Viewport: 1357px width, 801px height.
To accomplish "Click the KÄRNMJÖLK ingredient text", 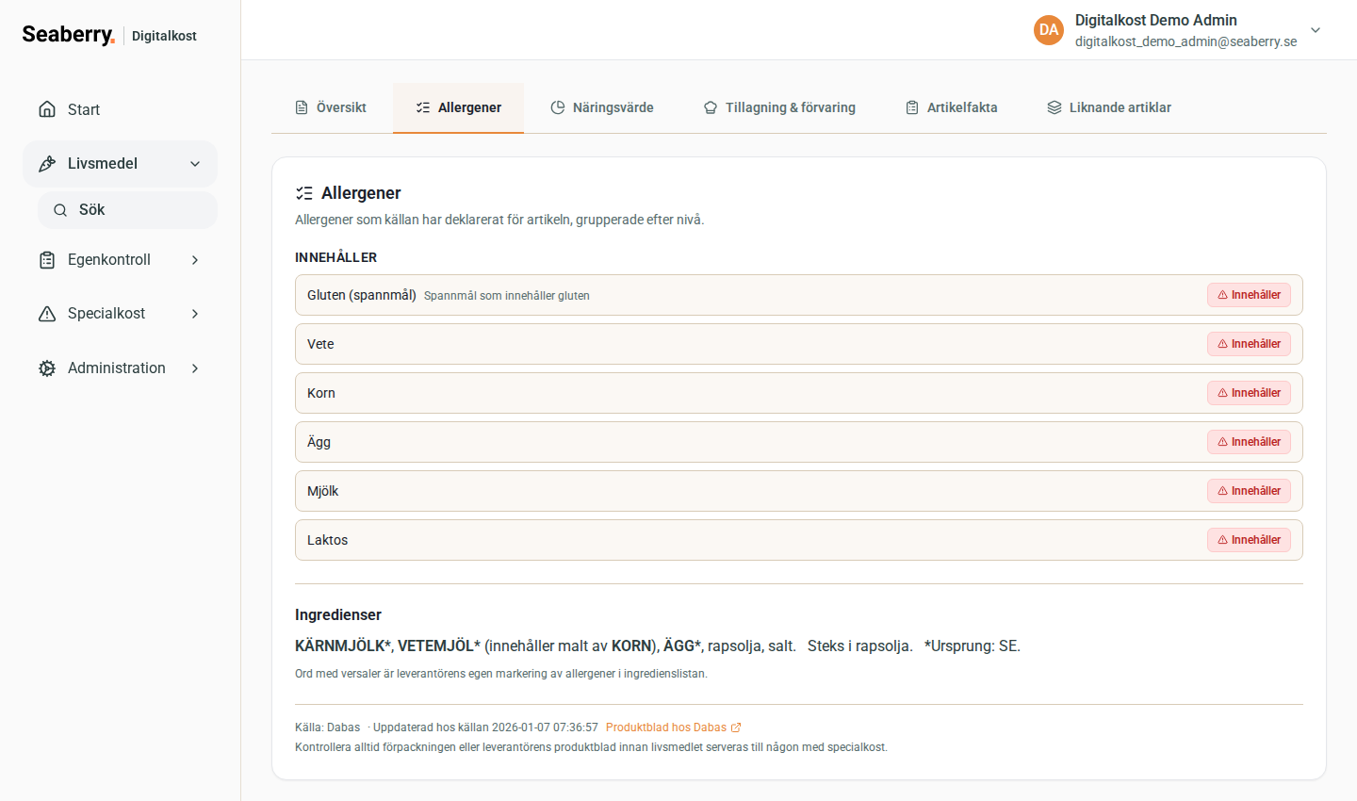I will pos(342,646).
